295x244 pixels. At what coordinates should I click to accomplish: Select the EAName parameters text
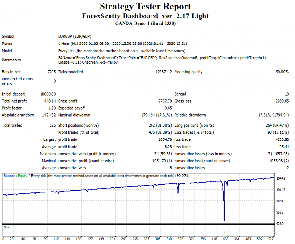(x=162, y=60)
